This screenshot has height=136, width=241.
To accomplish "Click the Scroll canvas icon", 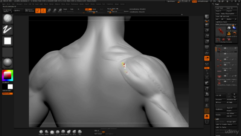I will (207, 25).
